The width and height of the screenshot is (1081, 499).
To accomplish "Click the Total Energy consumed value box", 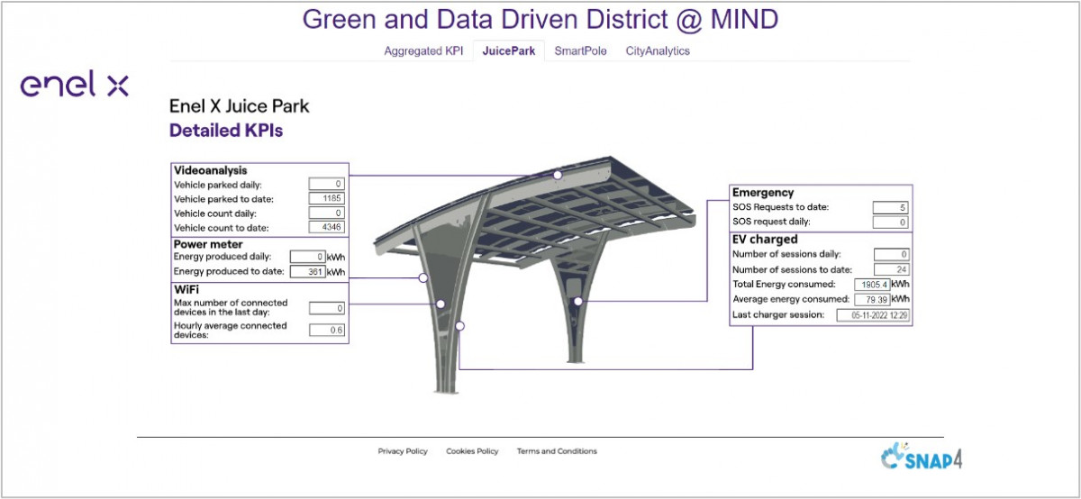I will [872, 284].
